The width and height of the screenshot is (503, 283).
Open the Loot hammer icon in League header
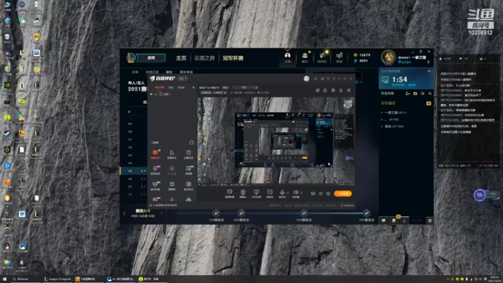[322, 57]
